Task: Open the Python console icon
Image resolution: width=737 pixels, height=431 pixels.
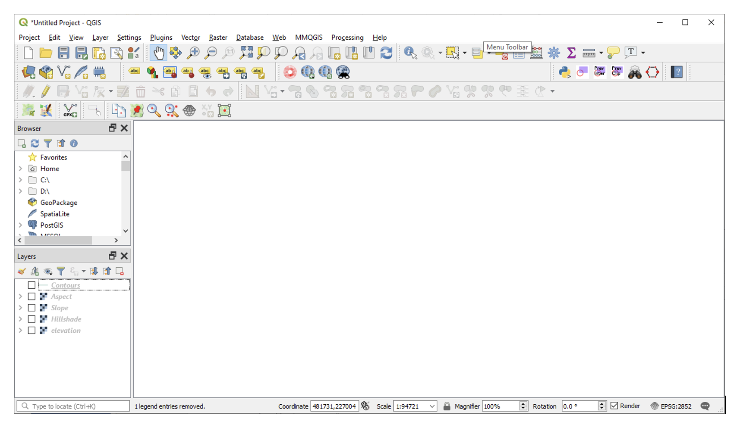Action: 564,72
